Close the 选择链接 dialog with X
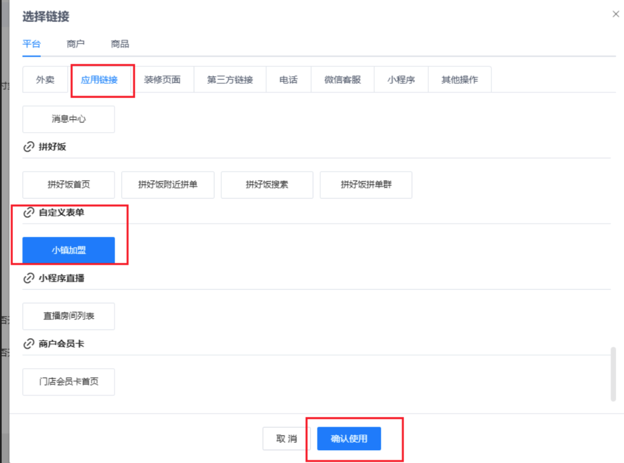 tap(615, 14)
